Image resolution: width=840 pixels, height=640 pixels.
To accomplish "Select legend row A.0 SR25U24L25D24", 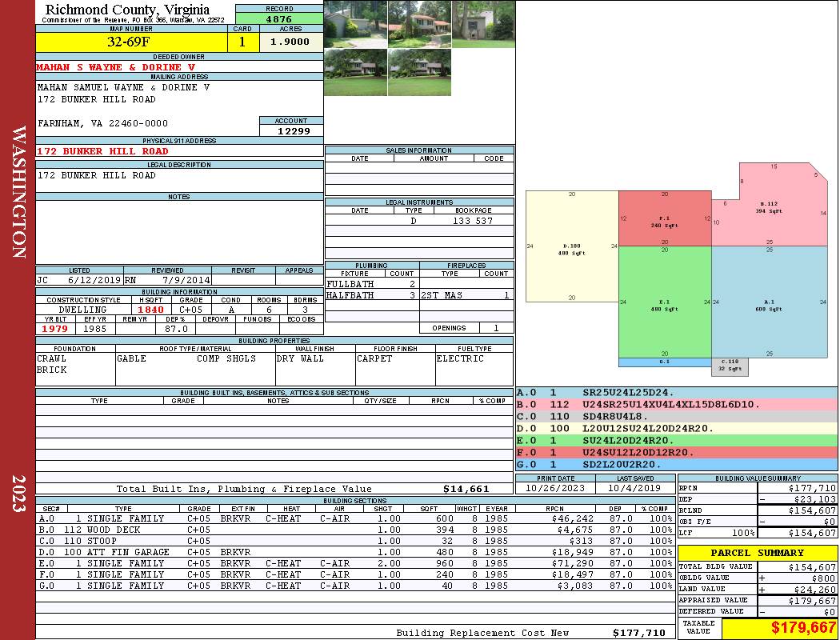I will pyautogui.click(x=677, y=393).
